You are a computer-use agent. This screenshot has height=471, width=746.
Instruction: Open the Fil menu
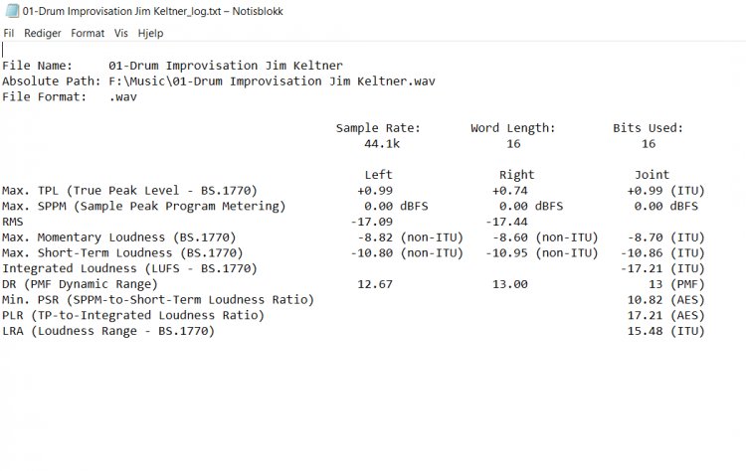[9, 33]
